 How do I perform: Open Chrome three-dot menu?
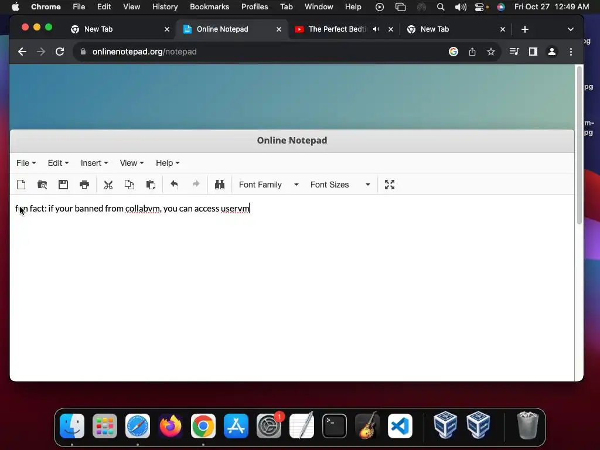click(x=571, y=52)
